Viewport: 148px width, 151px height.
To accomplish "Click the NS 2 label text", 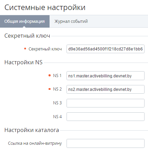I will pyautogui.click(x=57, y=89).
